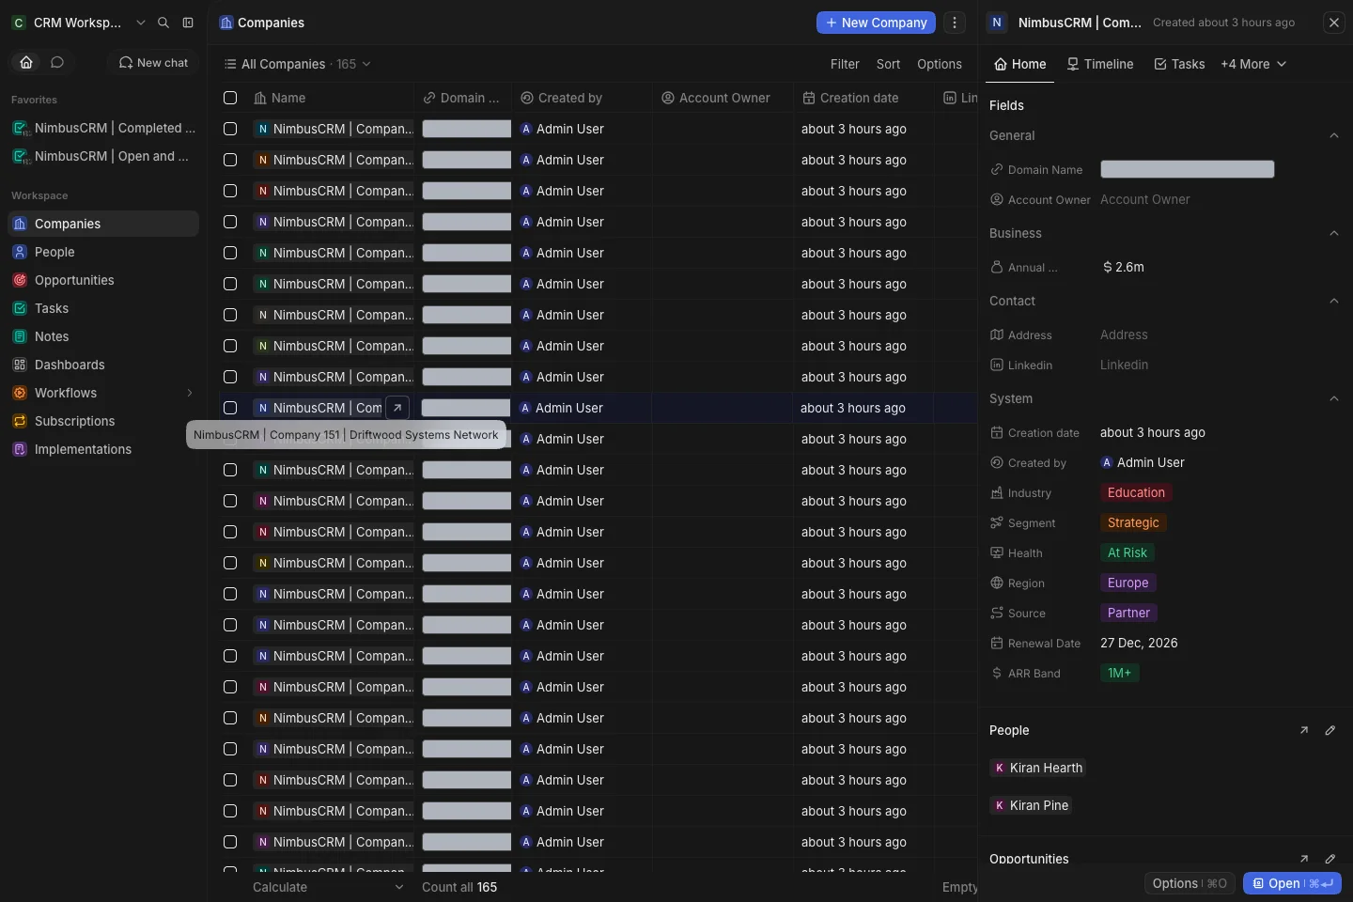Click the New Company button
The width and height of the screenshot is (1353, 902).
pos(876,23)
